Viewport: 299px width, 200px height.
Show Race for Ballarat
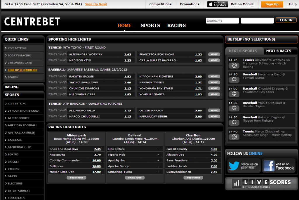tap(135, 178)
